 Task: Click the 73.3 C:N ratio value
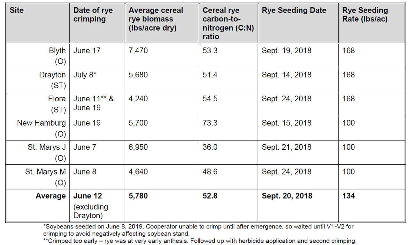click(210, 123)
